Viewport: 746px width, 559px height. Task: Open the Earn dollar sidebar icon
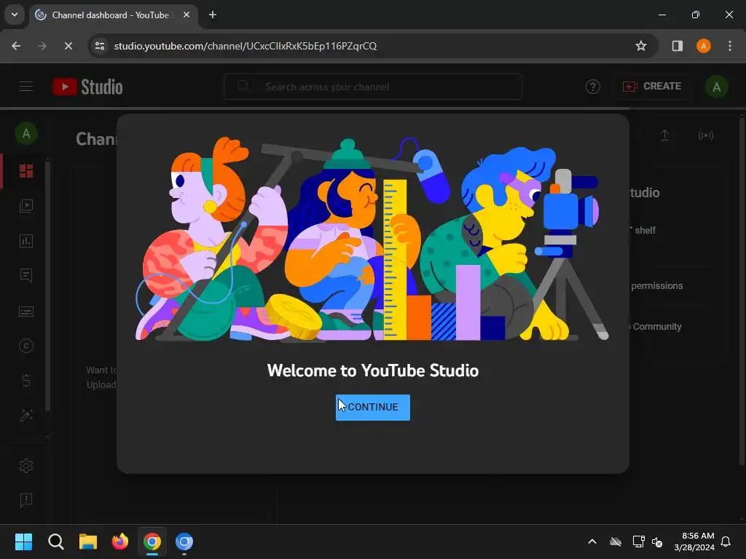tap(26, 381)
